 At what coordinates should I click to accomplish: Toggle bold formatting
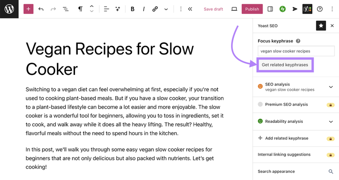[x=132, y=9]
